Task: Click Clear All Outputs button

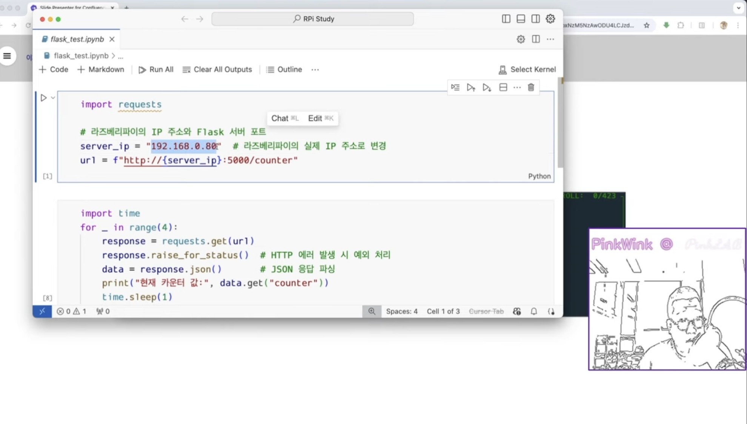Action: click(217, 70)
